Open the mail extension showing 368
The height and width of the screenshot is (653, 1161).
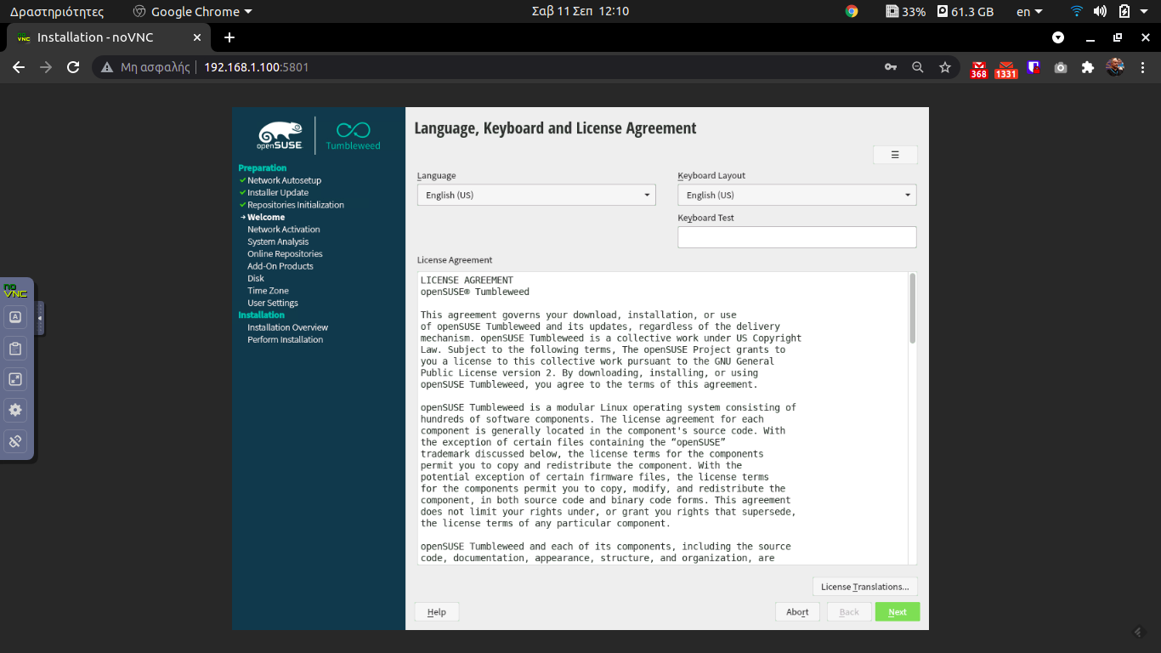979,69
